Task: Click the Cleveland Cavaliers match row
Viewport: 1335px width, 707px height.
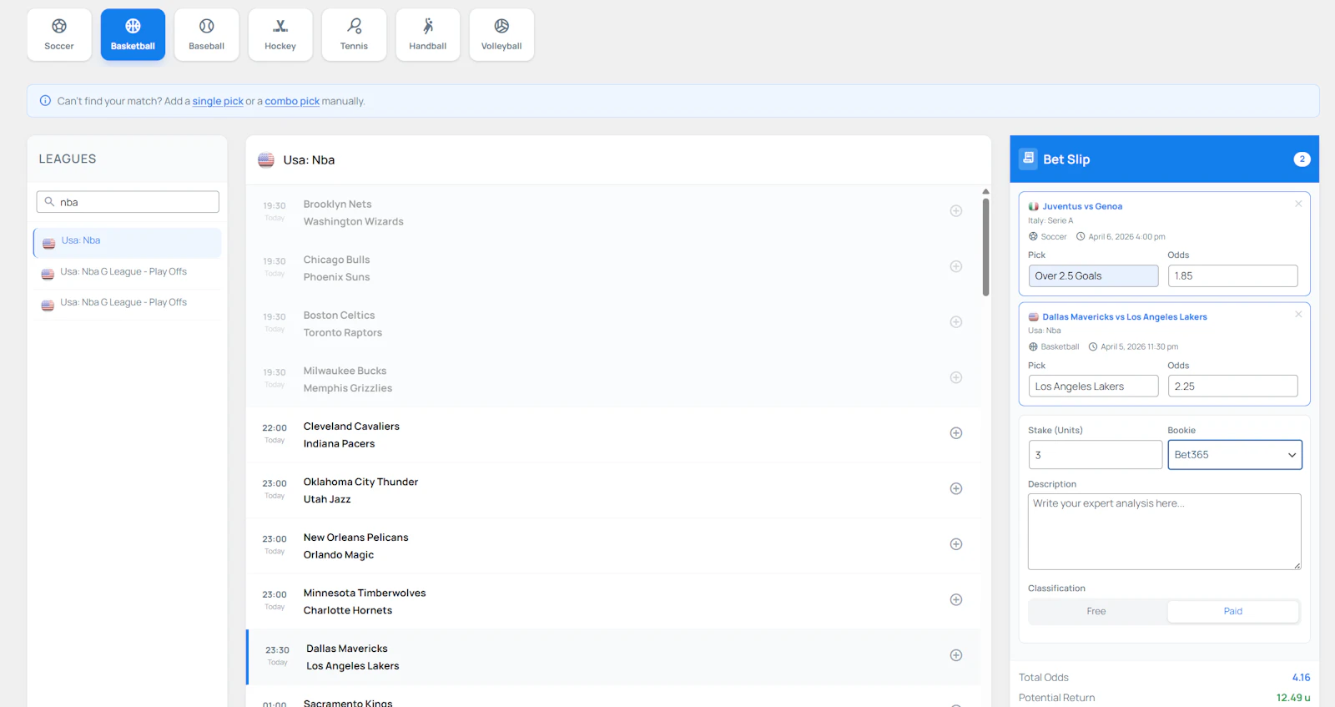Action: click(x=613, y=435)
